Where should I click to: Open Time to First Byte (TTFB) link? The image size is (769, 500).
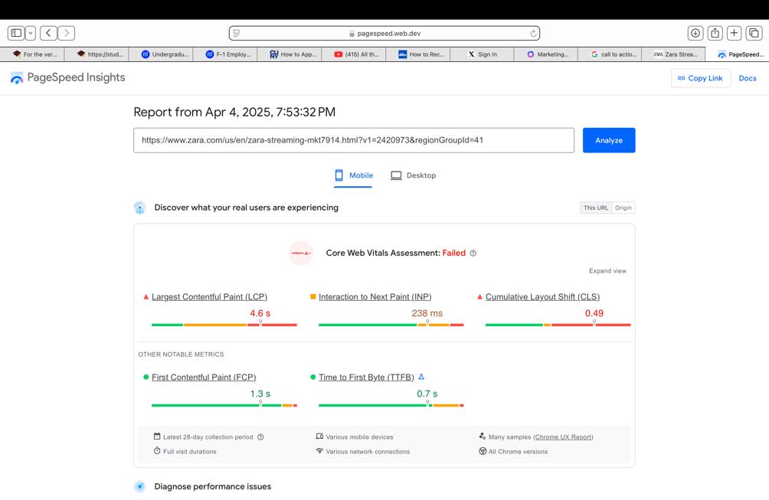point(366,377)
